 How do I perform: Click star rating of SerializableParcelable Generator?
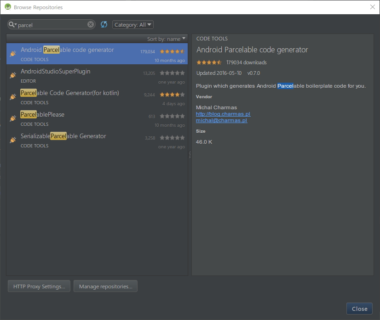click(173, 138)
